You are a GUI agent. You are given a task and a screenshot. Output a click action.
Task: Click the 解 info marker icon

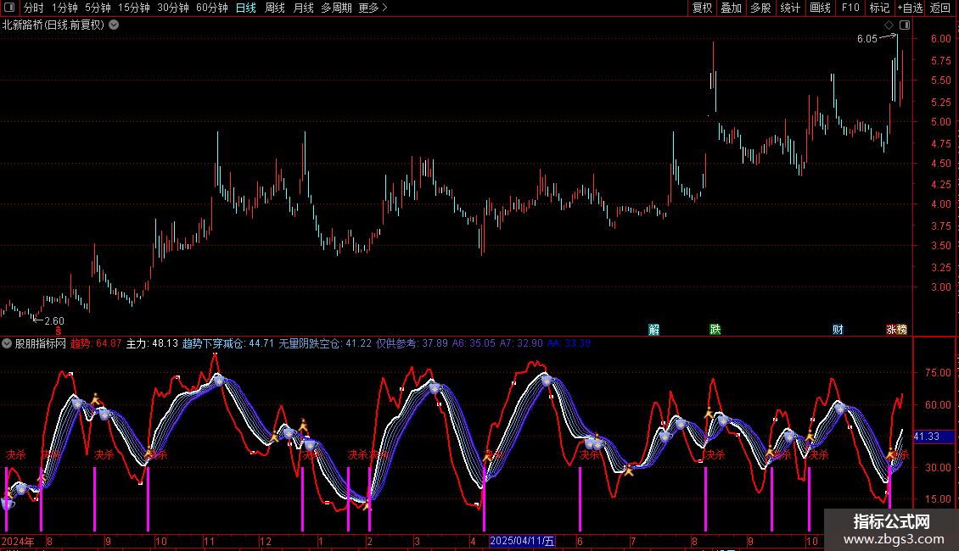(653, 330)
